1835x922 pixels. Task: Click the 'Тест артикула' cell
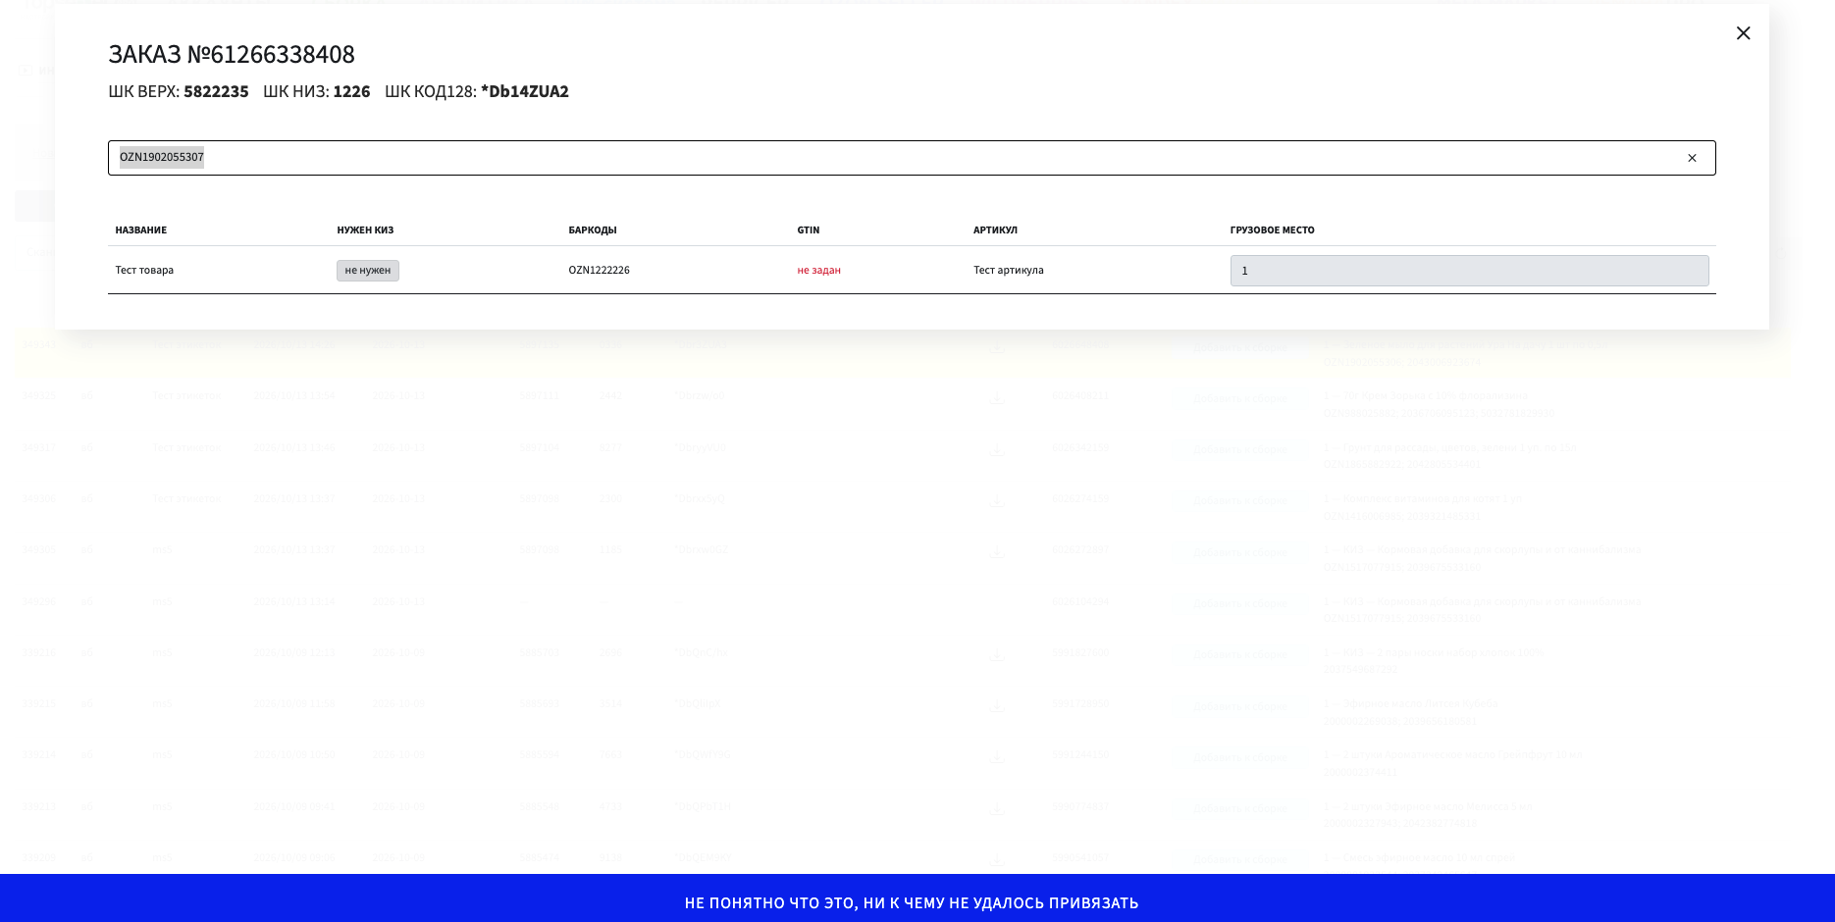(1008, 271)
